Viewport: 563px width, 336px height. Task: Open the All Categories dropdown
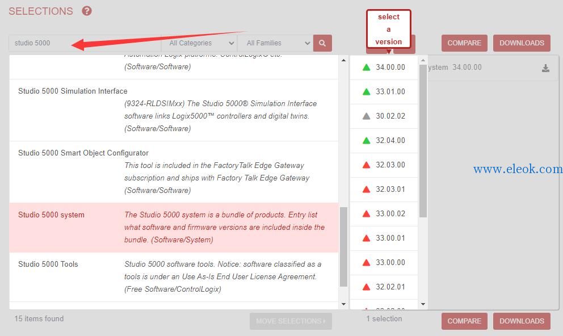click(199, 43)
